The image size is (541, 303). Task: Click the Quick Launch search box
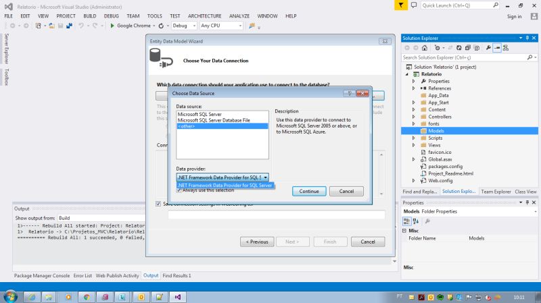pyautogui.click(x=456, y=5)
